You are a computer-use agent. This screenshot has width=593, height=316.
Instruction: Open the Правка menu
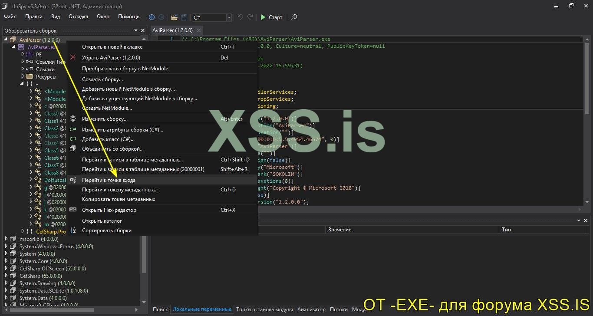pos(34,17)
